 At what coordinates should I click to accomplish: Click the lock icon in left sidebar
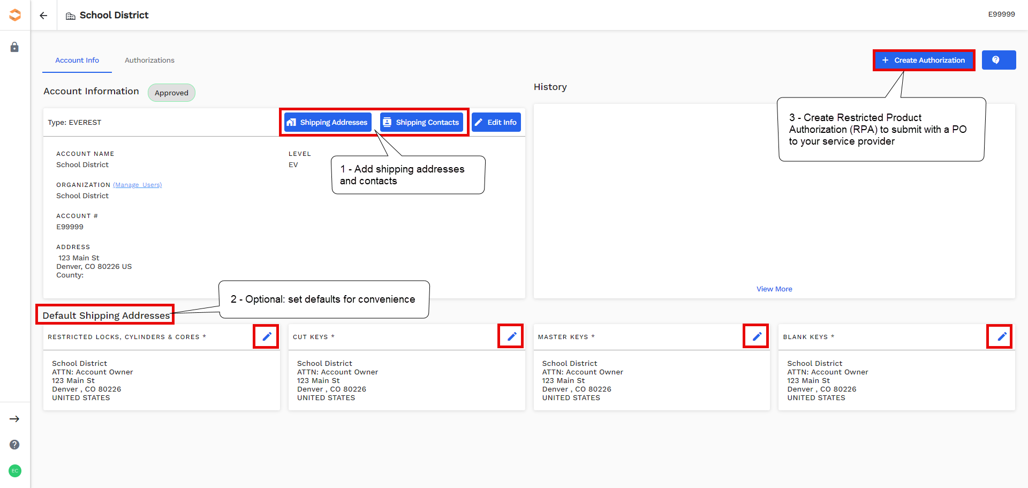point(14,47)
